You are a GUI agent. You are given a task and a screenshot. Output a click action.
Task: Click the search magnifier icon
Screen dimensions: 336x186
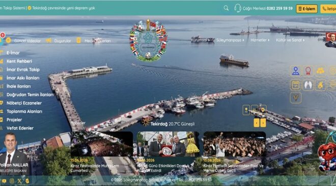point(226,8)
